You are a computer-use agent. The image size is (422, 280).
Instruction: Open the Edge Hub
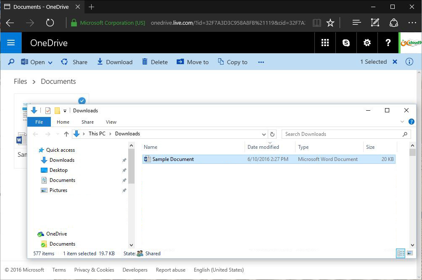click(x=356, y=23)
